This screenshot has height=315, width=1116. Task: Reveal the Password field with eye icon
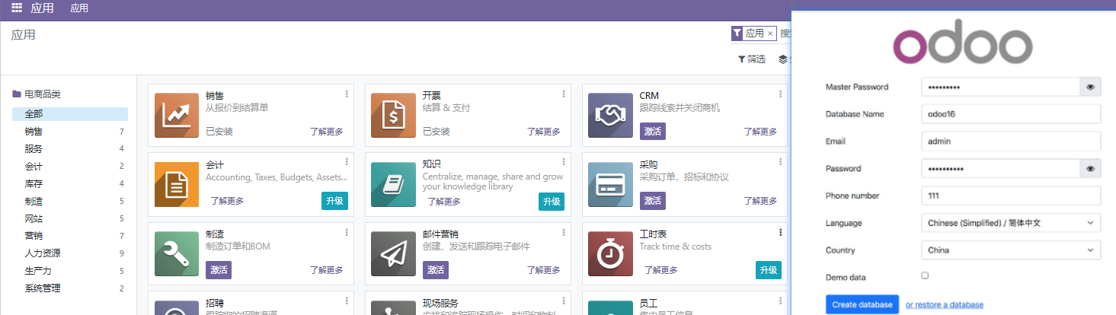[1090, 168]
